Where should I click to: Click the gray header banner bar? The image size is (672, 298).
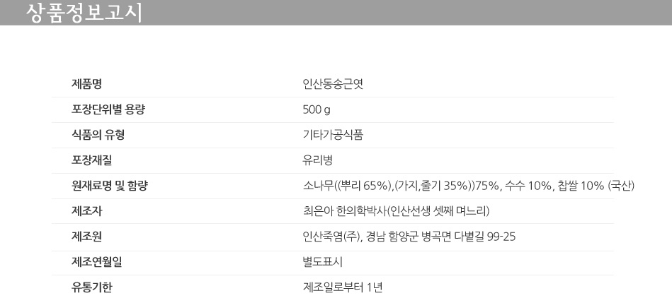(425, 13)
